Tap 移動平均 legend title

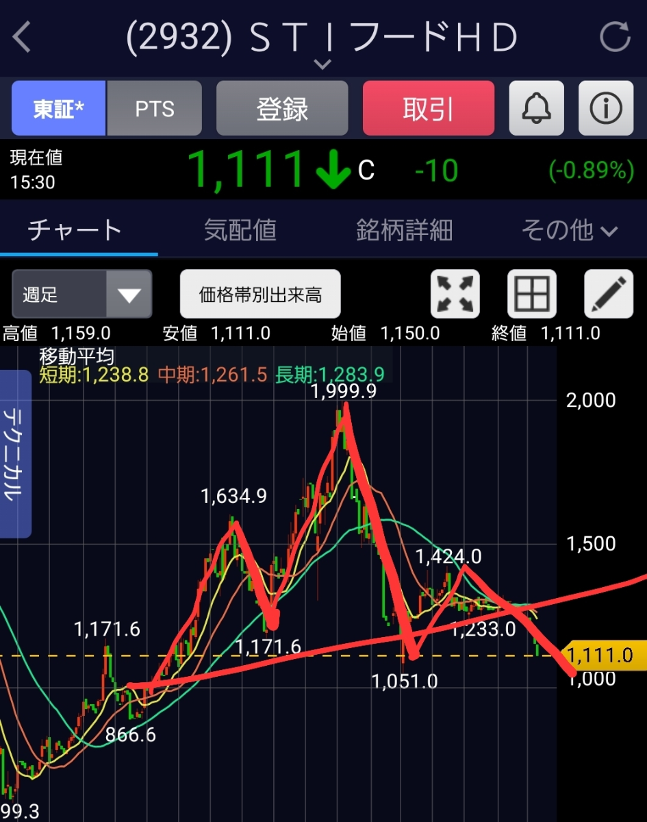(77, 356)
